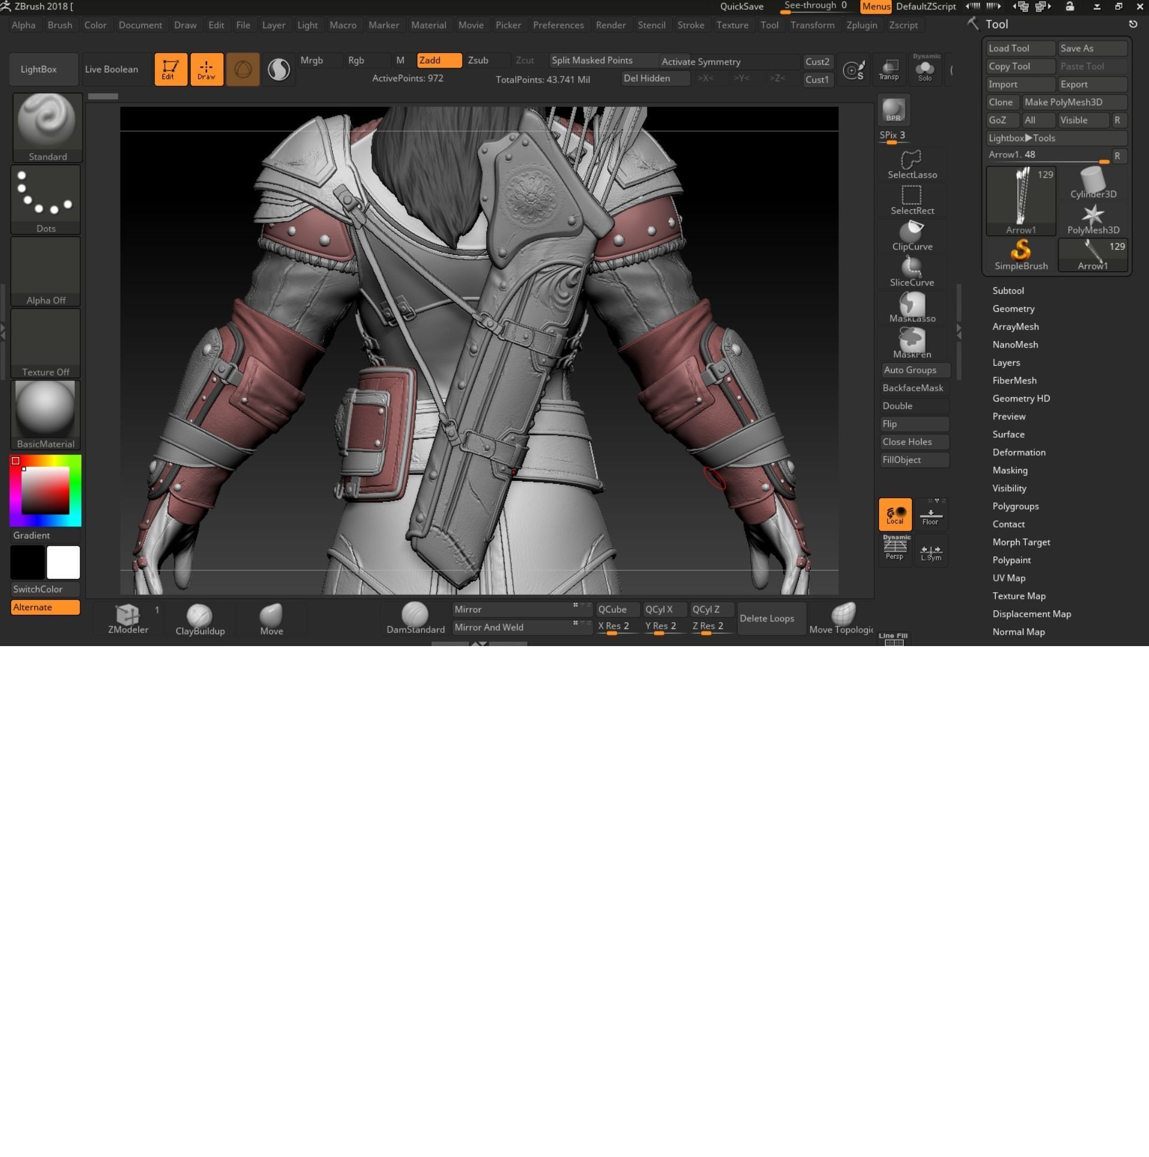Open the Standard brush thumbnail
The width and height of the screenshot is (1149, 1157).
[47, 123]
